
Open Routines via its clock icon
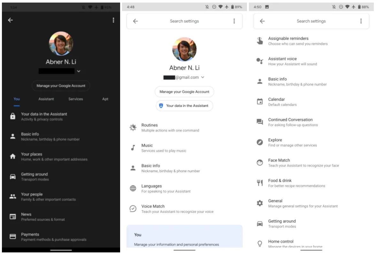tap(133, 127)
